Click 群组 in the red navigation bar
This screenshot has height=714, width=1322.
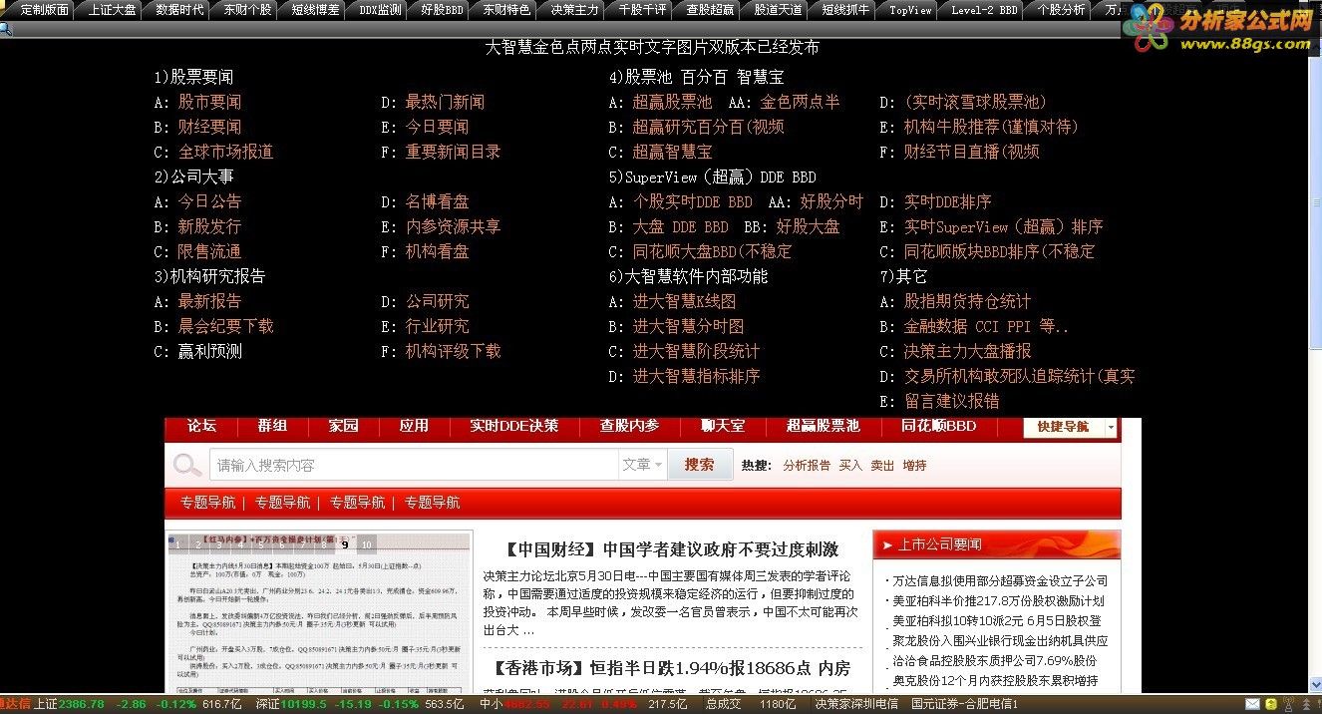pyautogui.click(x=272, y=426)
